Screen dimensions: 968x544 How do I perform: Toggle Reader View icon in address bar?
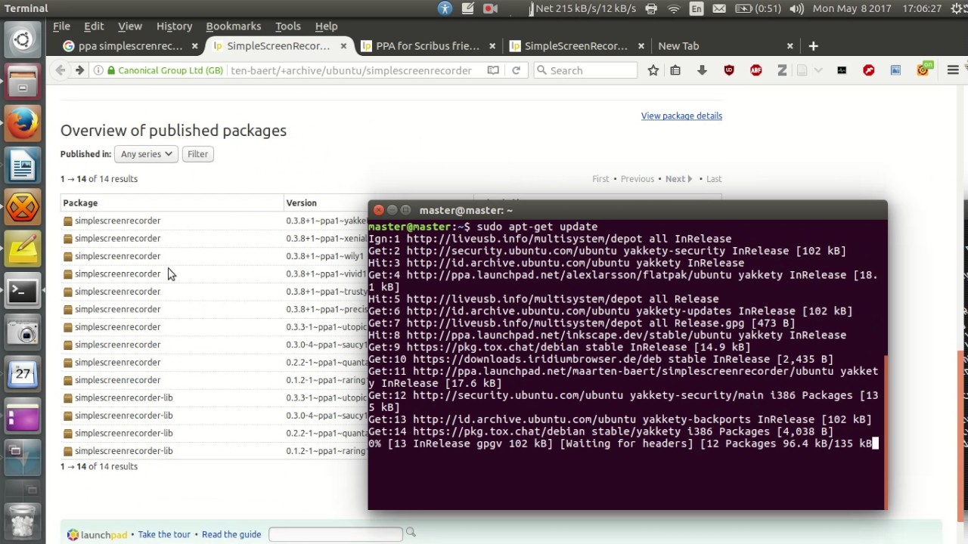pyautogui.click(x=493, y=70)
